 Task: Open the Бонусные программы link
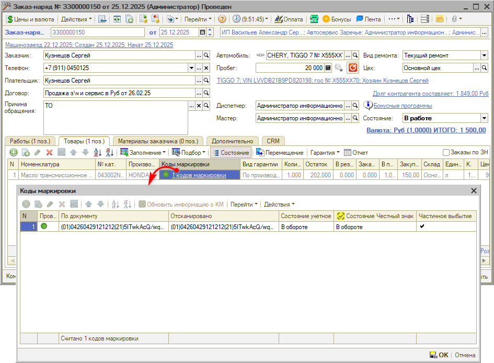click(x=403, y=106)
